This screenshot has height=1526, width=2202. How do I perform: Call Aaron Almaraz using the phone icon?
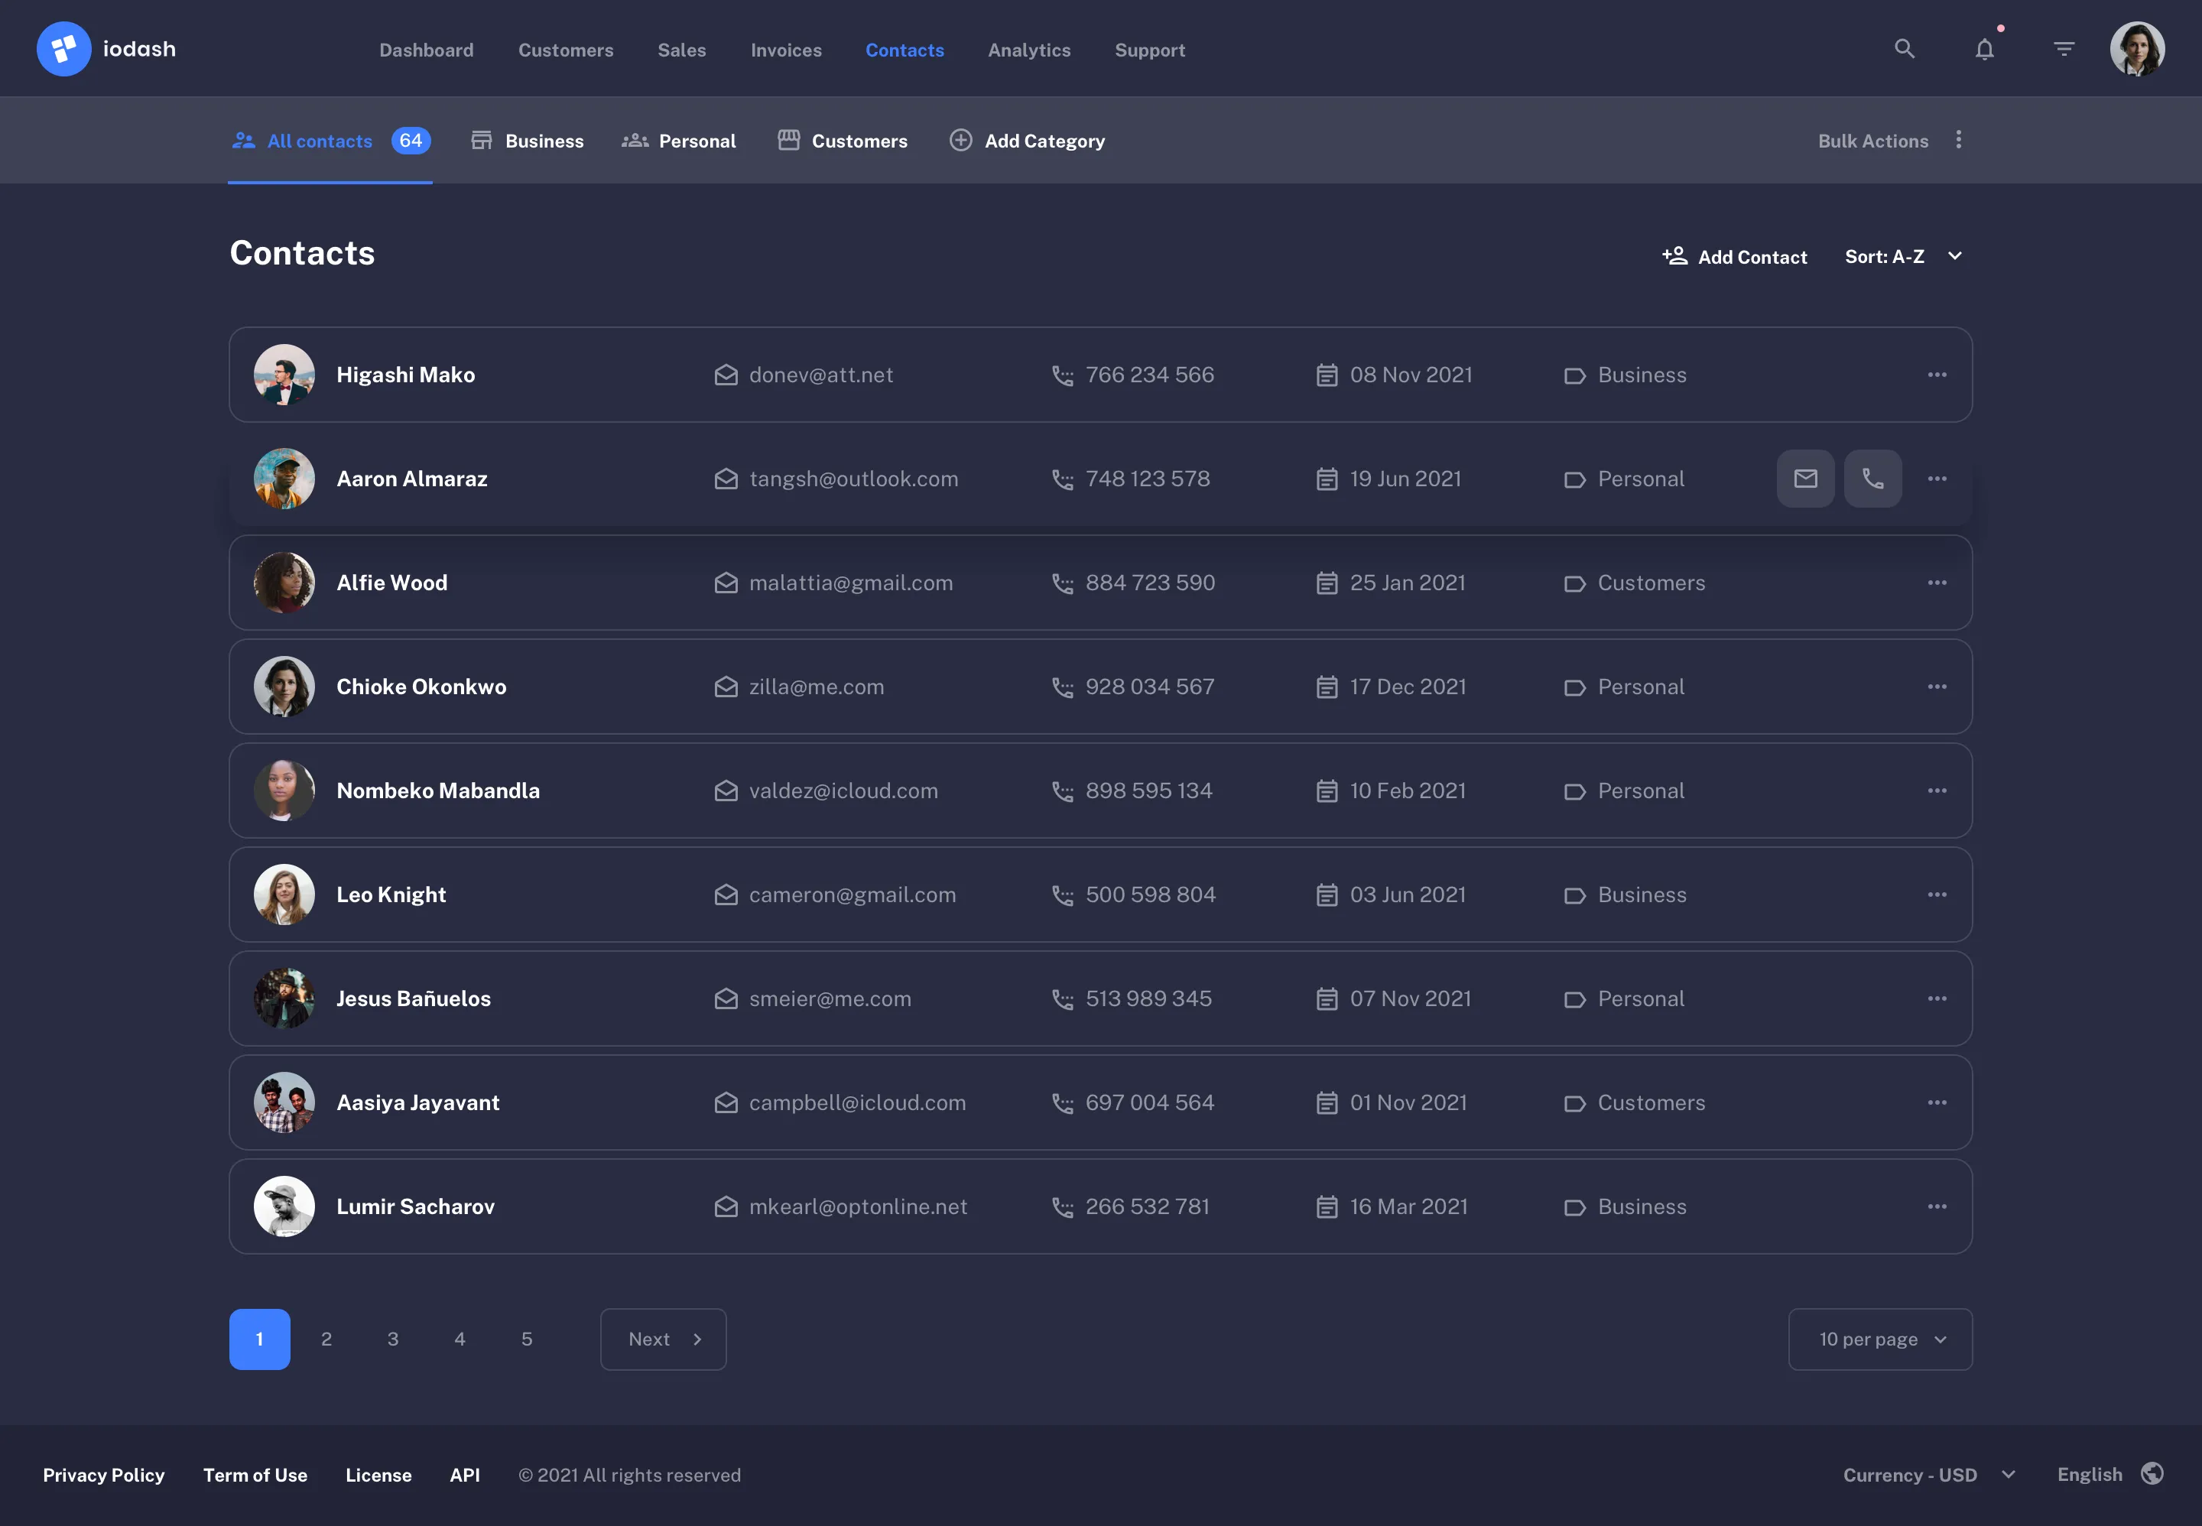(1872, 478)
